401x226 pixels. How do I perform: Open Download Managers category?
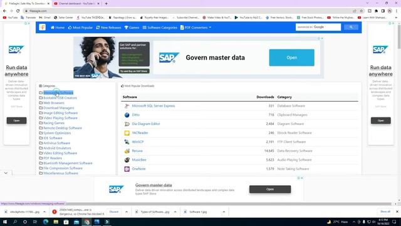coord(58,108)
